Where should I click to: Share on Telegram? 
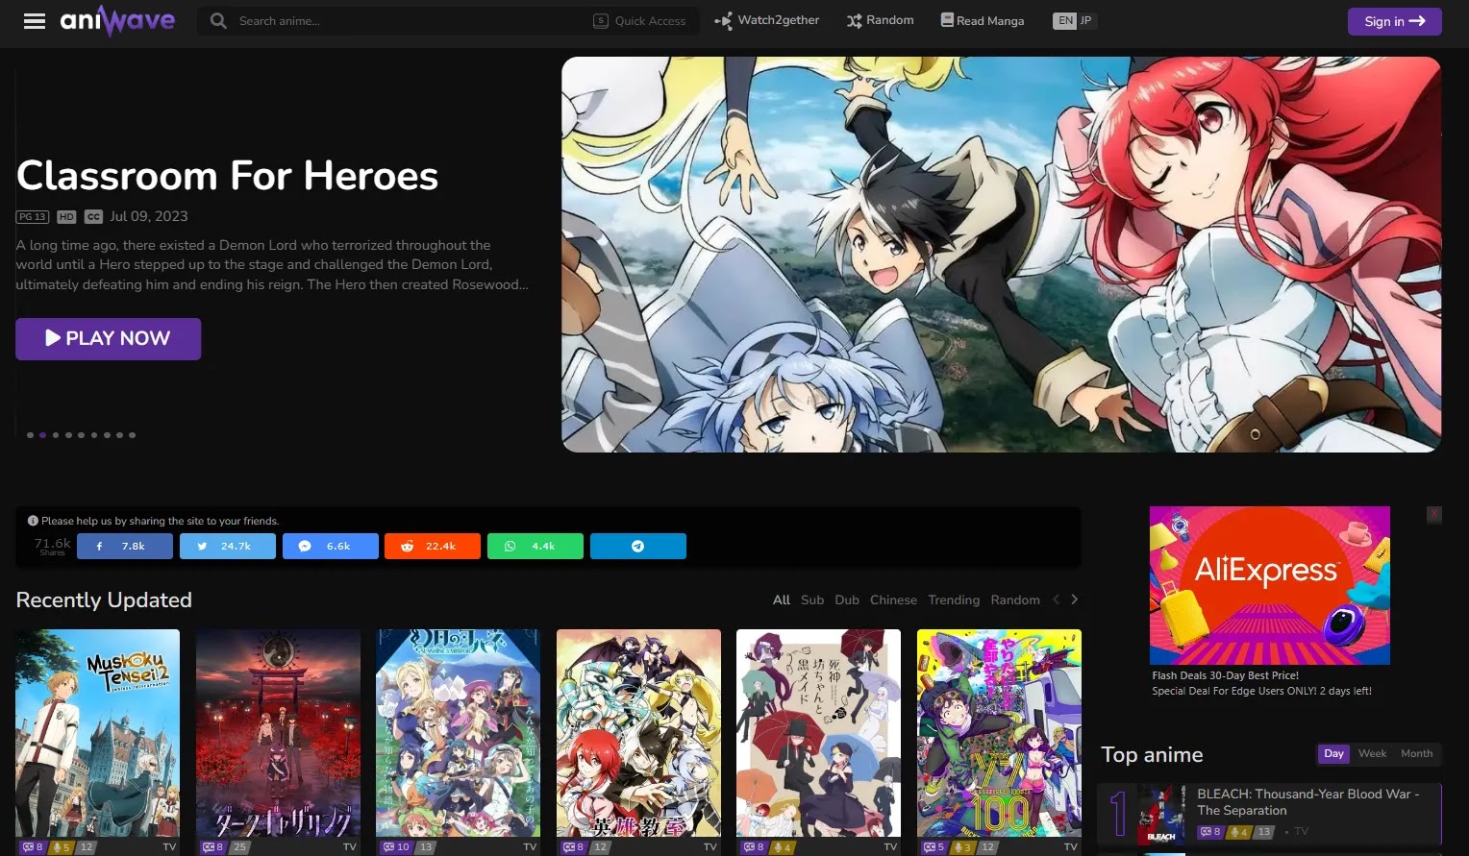tap(638, 546)
